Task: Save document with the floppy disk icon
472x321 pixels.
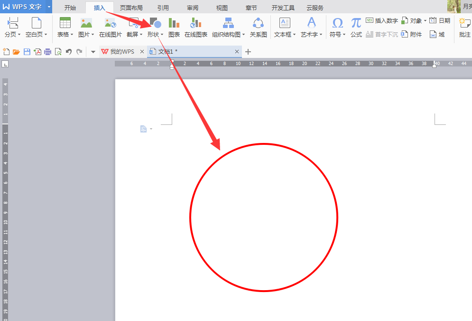Action: (27, 52)
